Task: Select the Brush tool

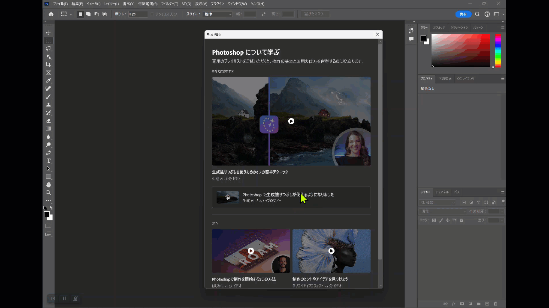Action: click(x=48, y=97)
